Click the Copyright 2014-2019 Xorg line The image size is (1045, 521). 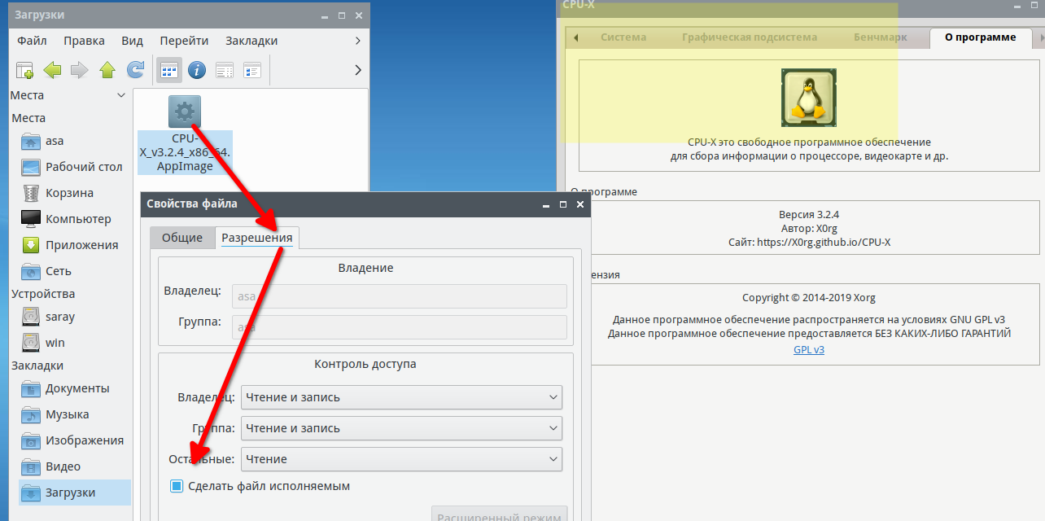pos(809,298)
